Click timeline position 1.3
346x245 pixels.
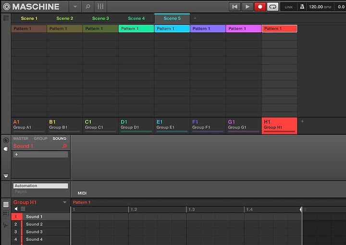coord(192,210)
